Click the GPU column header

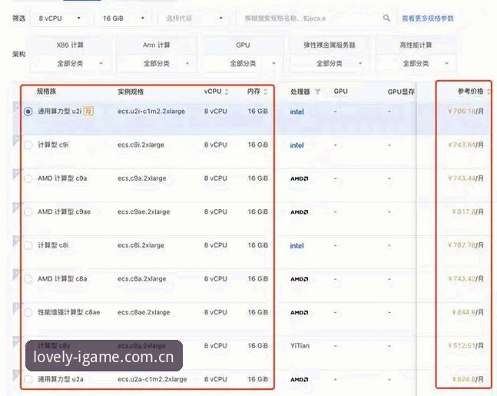point(341,92)
